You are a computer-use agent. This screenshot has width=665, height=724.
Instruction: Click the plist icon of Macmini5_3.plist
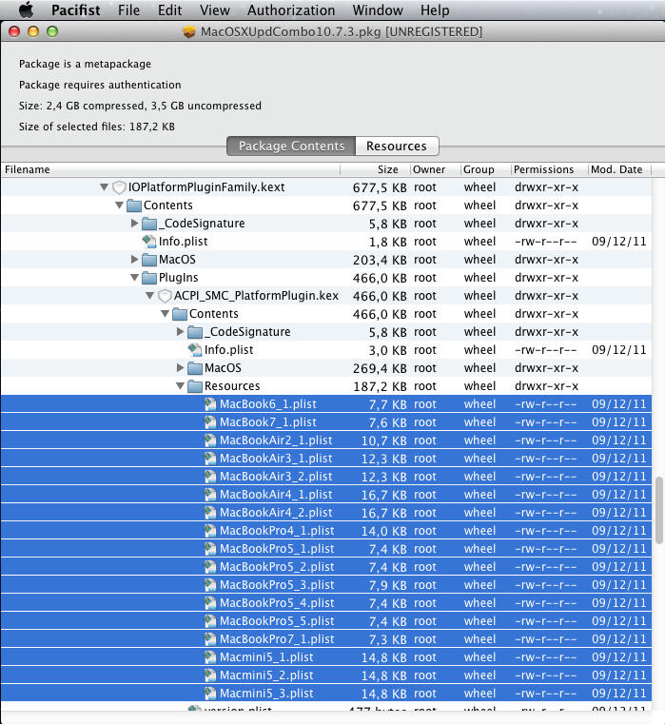(x=210, y=693)
